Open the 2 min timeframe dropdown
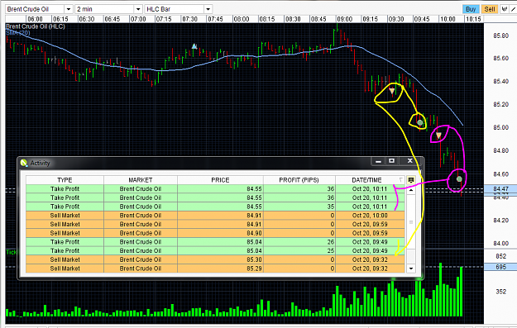The width and height of the screenshot is (517, 328). [138, 9]
